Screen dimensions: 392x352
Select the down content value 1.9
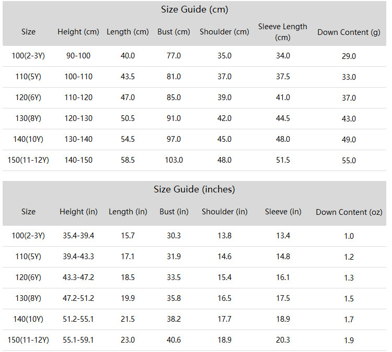[349, 341]
